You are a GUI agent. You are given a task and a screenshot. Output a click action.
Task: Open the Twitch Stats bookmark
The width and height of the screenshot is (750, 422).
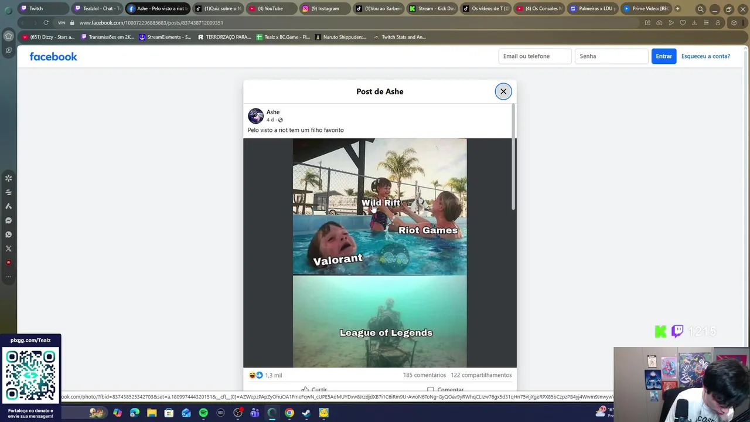coord(400,37)
